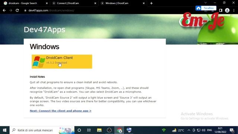Click the Windows logo in the download button
The width and height of the screenshot is (238, 134).
click(39, 62)
